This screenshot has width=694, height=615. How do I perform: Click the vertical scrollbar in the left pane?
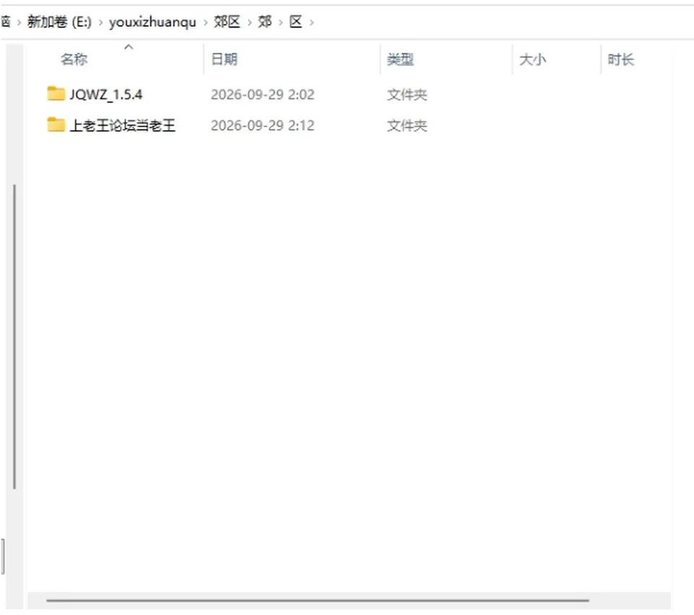coord(14,337)
